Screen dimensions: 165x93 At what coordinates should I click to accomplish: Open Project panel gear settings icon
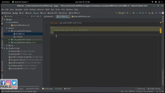[38, 16]
